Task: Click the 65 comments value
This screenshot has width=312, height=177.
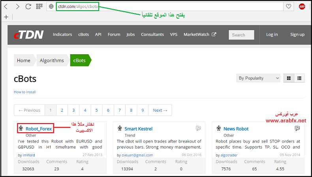Action: 254,169
